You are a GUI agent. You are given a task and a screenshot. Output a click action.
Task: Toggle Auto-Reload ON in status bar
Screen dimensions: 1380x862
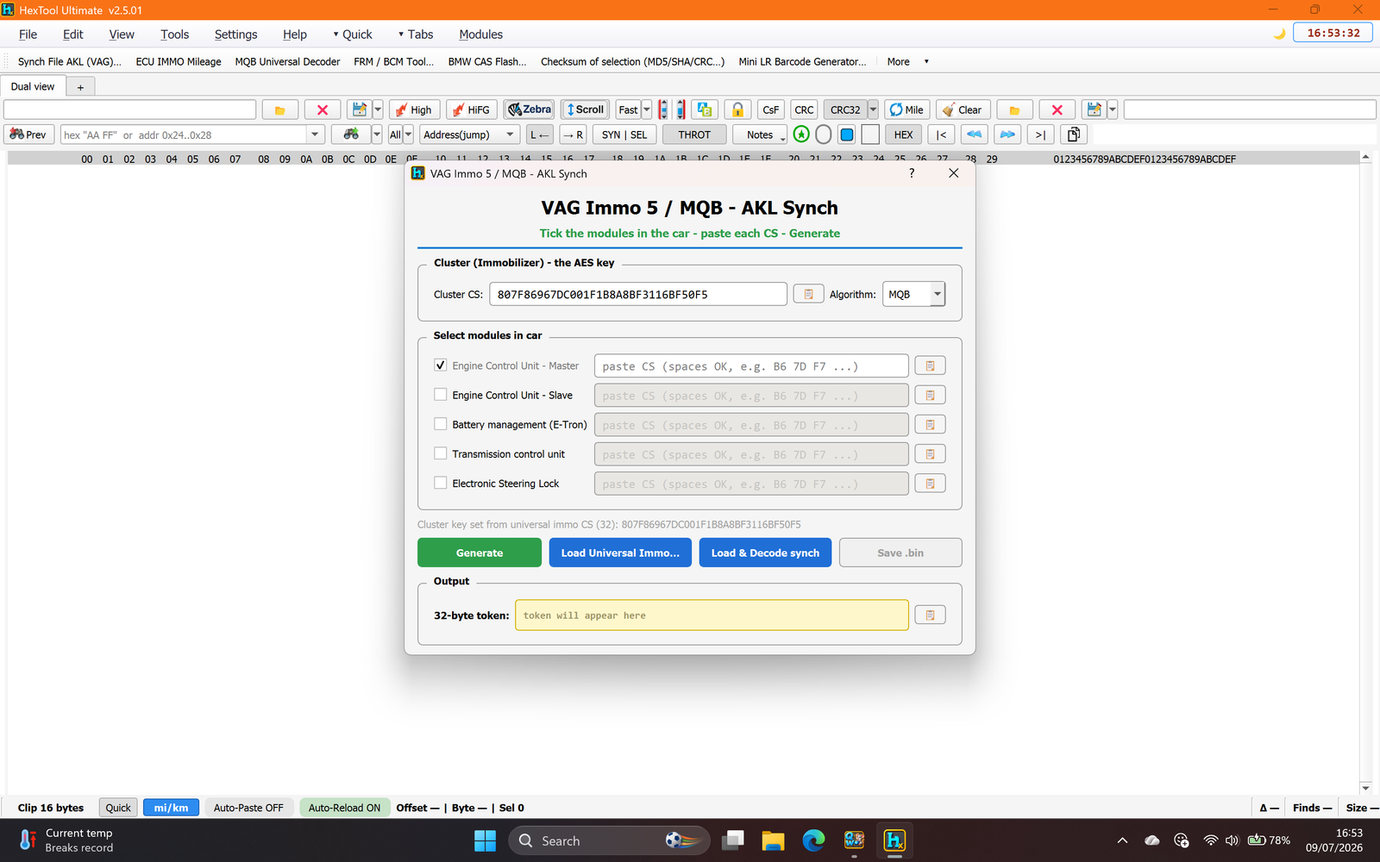pyautogui.click(x=344, y=808)
